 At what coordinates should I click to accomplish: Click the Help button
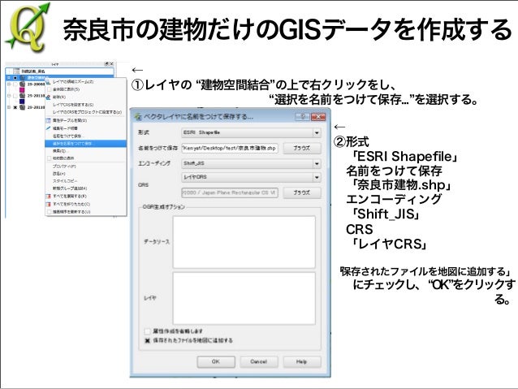coord(302,362)
